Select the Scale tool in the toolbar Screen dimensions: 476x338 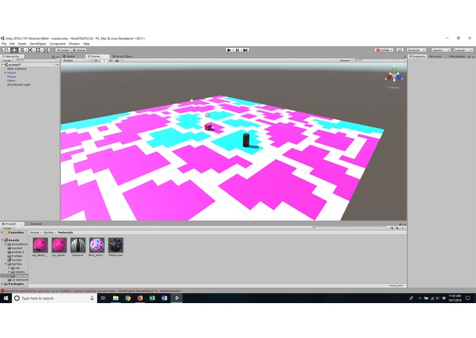coord(30,50)
